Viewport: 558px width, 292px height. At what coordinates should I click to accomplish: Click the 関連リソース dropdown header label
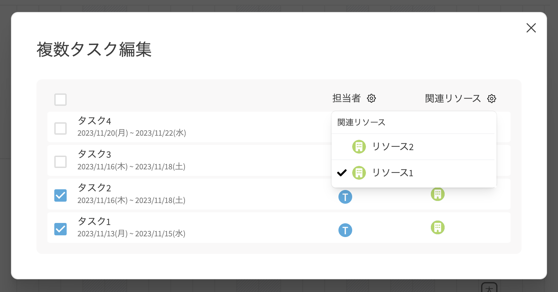tap(361, 122)
